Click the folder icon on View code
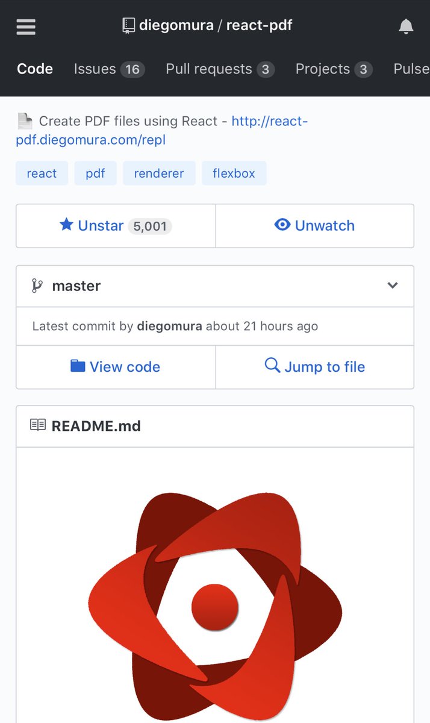Viewport: 430px width, 723px height. 78,366
